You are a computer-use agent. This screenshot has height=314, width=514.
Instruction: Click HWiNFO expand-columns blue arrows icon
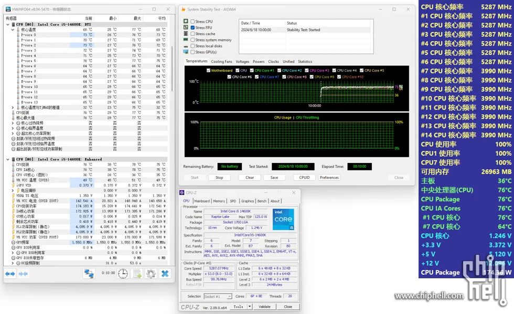tap(10, 274)
